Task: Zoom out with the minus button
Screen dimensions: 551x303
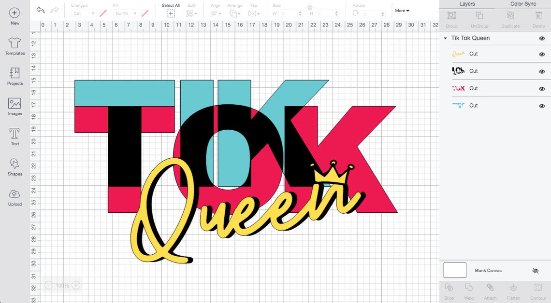Action: coord(49,286)
